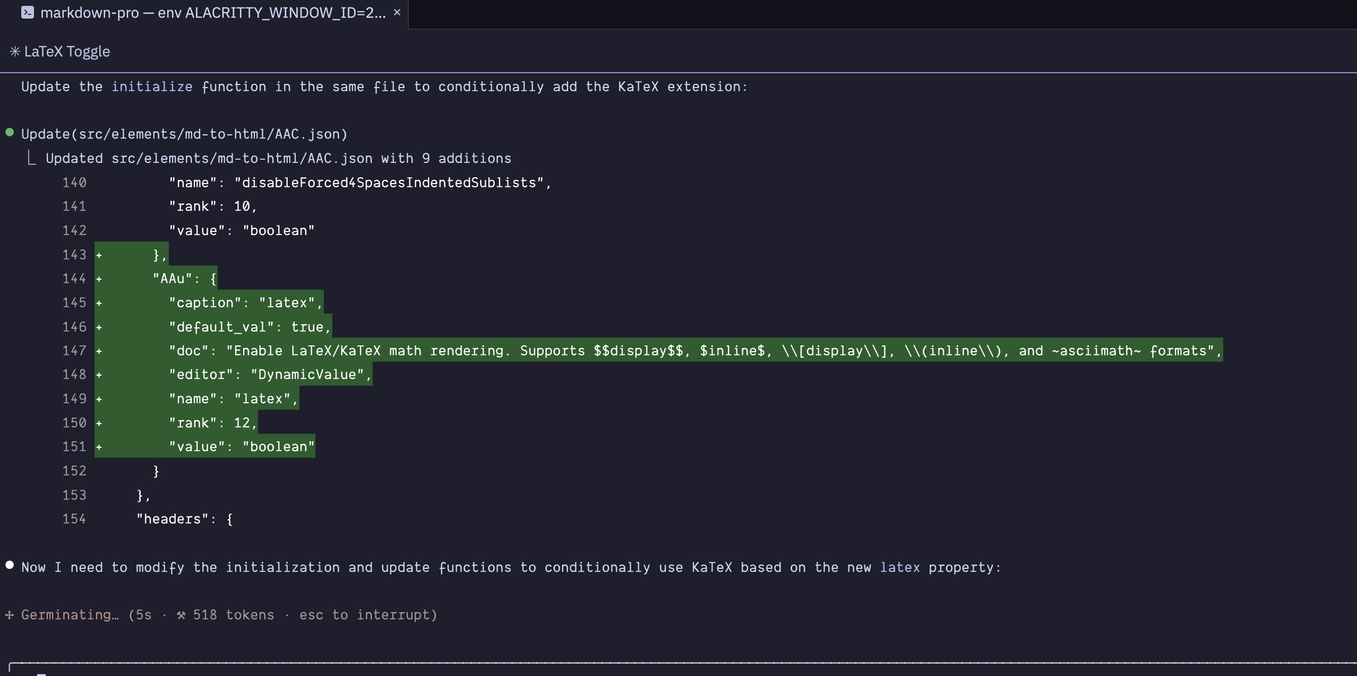Click the tree connector before 'Updated src/elements'

pyautogui.click(x=32, y=158)
